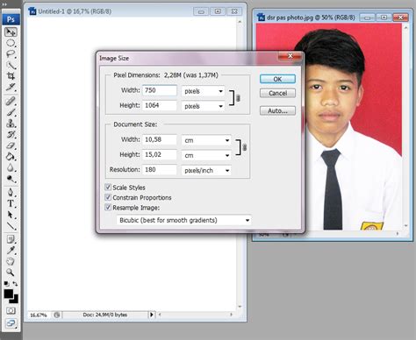Click chain link icon beside Document Size
Screen dimensions: 416x340
[x=245, y=147]
